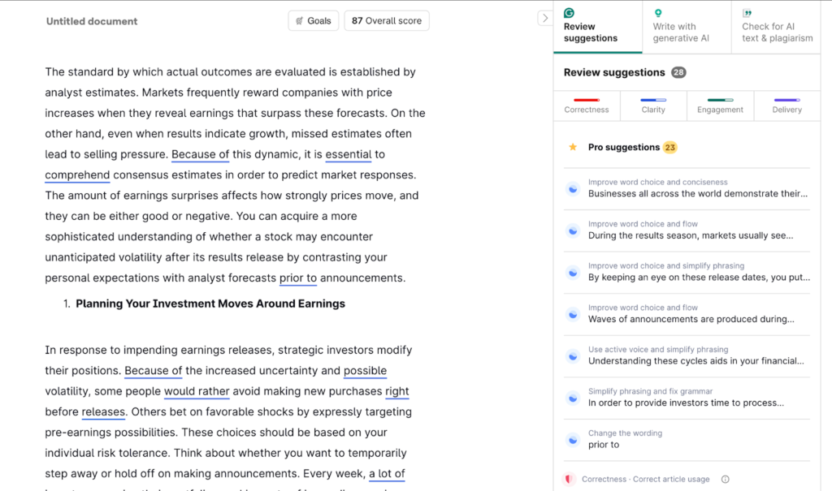The width and height of the screenshot is (832, 491).
Task: Click the lightbulb icon for generative AI
Action: [658, 13]
